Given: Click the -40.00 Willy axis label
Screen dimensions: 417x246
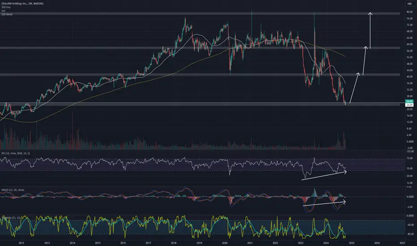Looking at the screenshot, I should pyautogui.click(x=409, y=225).
